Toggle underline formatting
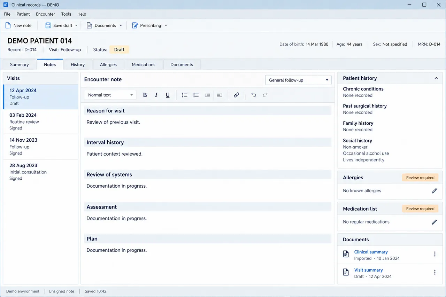 tap(168, 95)
